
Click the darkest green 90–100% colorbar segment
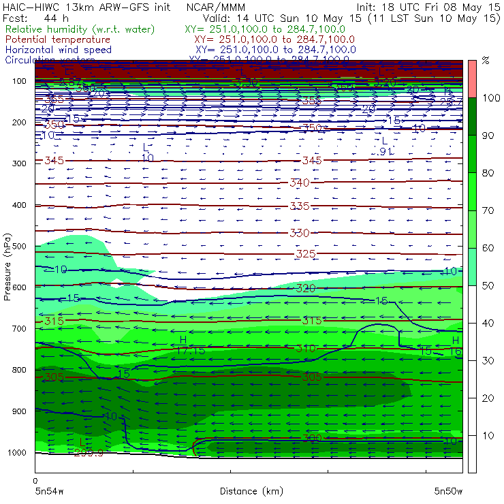click(472, 116)
